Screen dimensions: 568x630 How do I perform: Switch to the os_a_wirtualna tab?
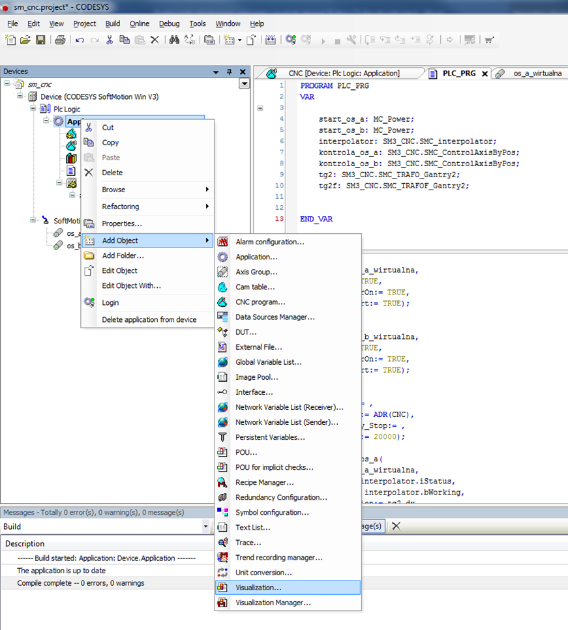coord(537,73)
